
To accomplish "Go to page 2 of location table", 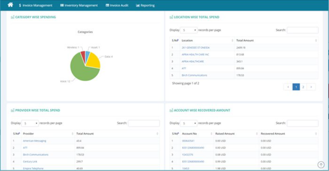I will [x=303, y=87].
